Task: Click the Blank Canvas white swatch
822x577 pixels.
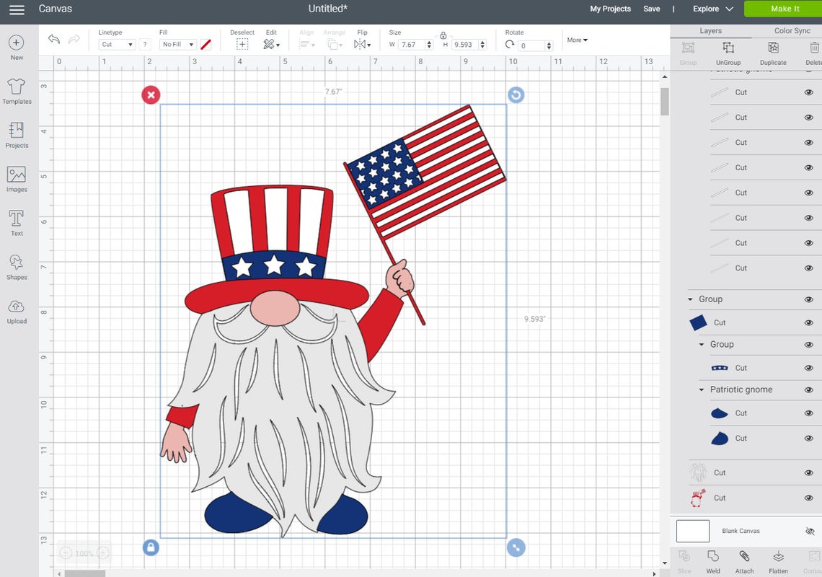Action: coord(692,531)
